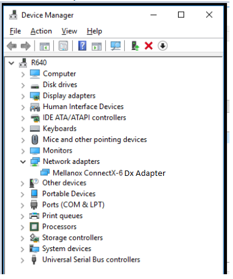Viewport: 233px width, 279px height.
Task: Open the File menu
Action: click(16, 31)
